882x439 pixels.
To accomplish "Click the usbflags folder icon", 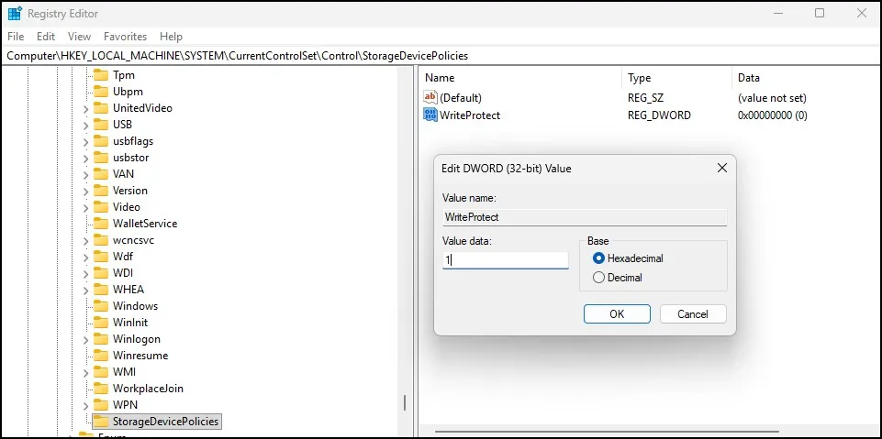I will tap(101, 140).
